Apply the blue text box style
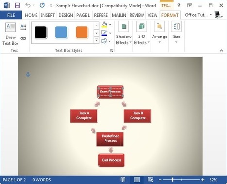 [61, 33]
